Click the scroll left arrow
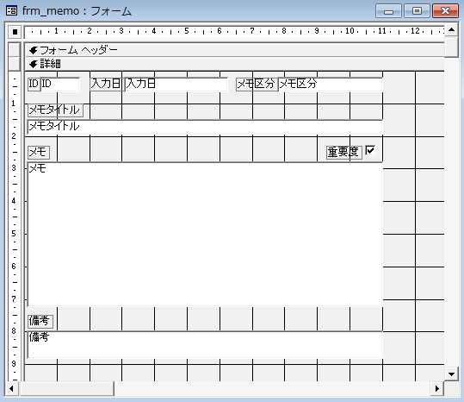This screenshot has width=464, height=402. [12, 388]
